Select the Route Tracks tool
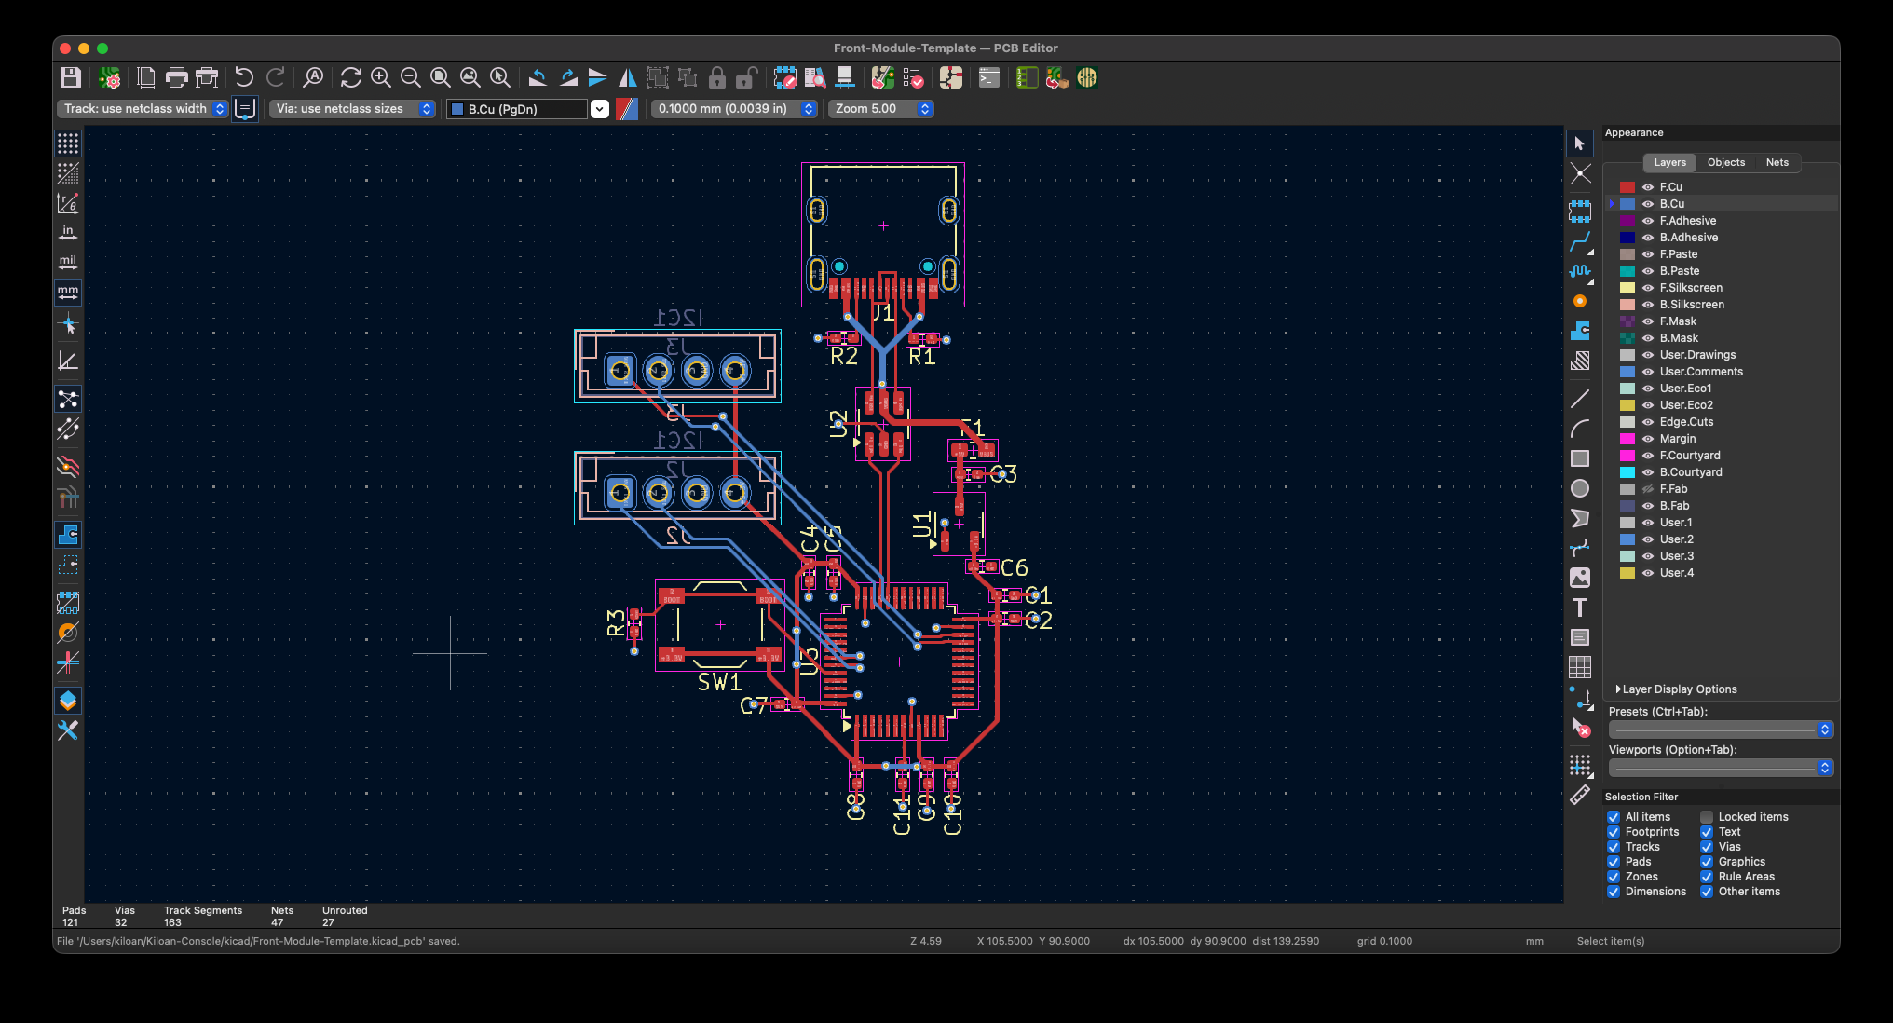This screenshot has height=1023, width=1893. 1580,242
